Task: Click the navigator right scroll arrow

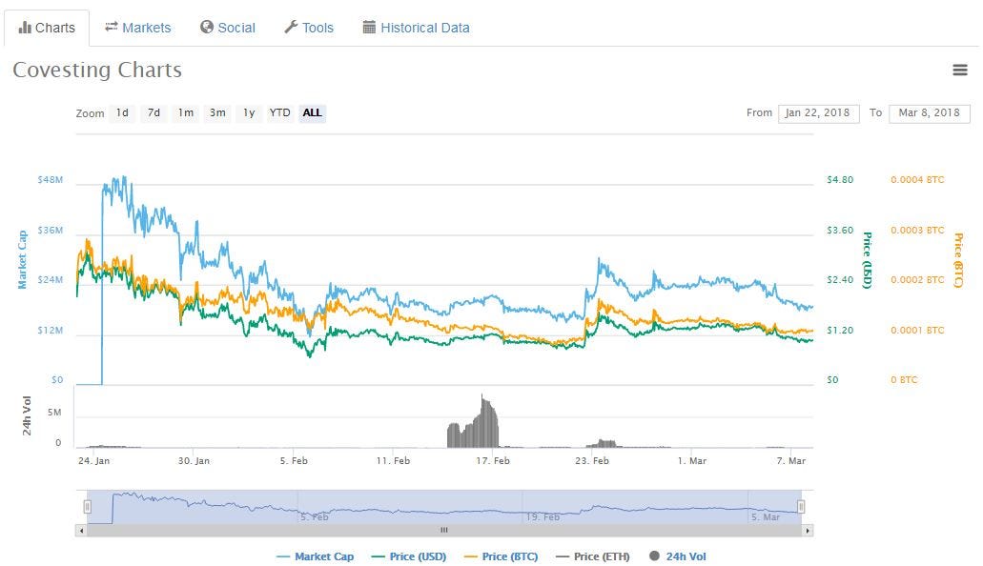Action: 808,531
